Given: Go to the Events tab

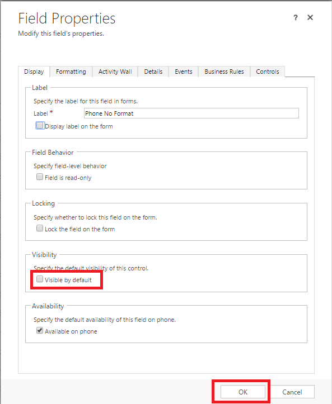Looking at the screenshot, I should point(184,72).
